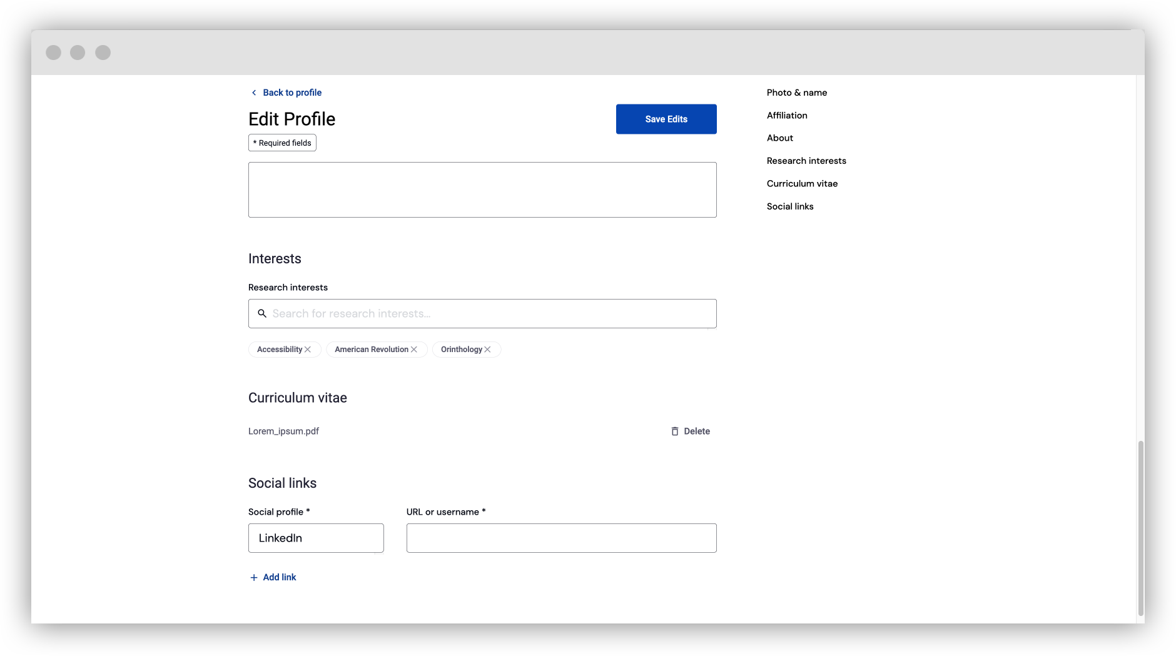Go to Curriculum vitae via sidebar

click(803, 183)
